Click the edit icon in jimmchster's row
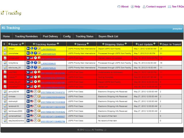This screenshot has width=184, height=138. pyautogui.click(x=5, y=53)
